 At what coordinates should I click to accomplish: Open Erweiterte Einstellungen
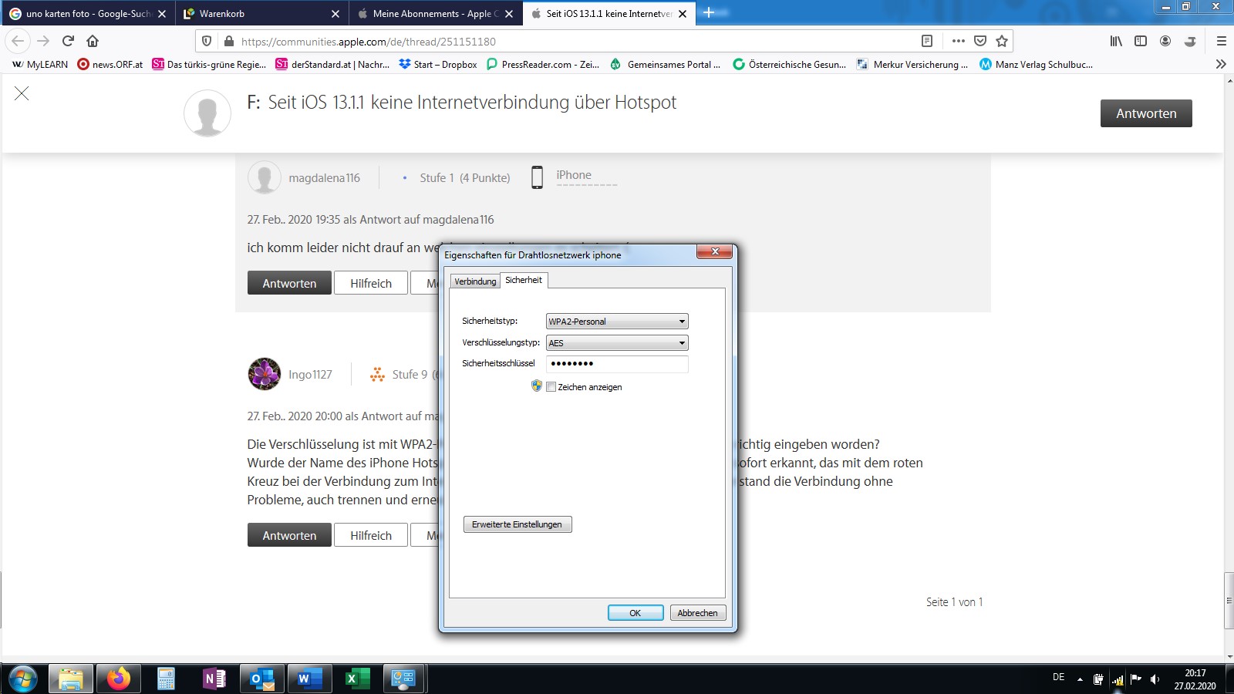518,524
